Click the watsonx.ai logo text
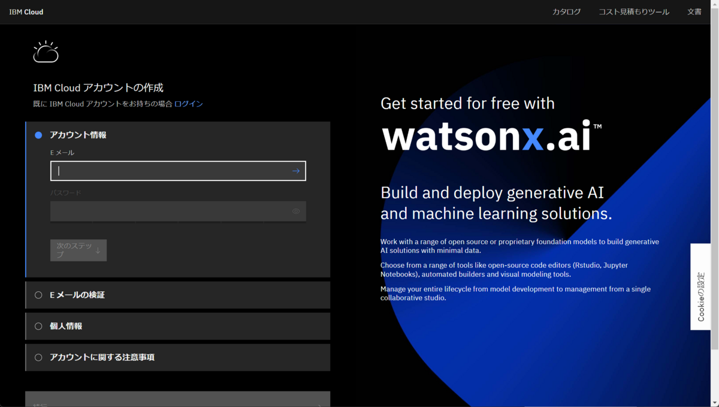Viewport: 719px width, 407px height. tap(491, 135)
